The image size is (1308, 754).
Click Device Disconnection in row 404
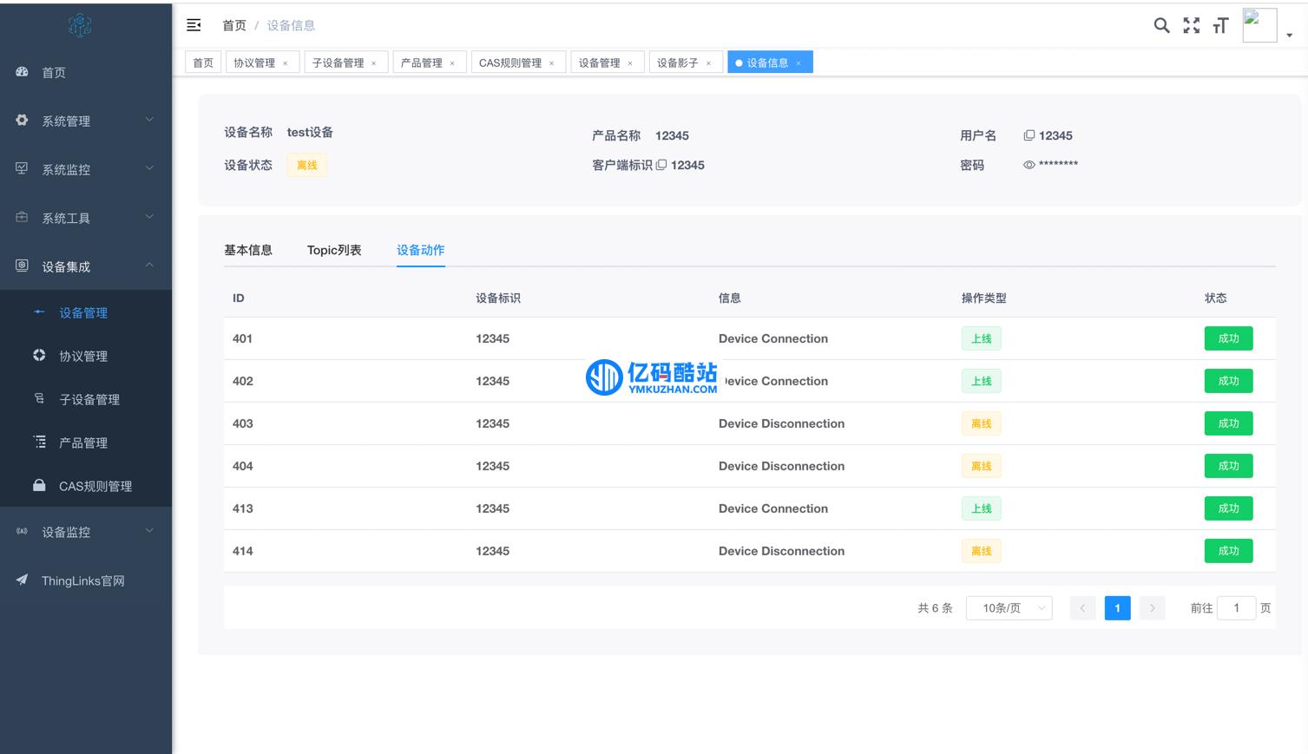tap(782, 466)
